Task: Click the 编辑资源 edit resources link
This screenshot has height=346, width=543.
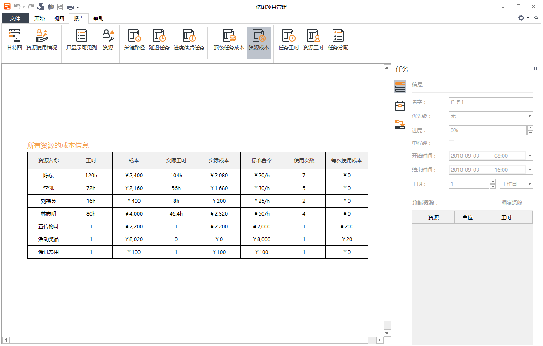Action: tap(511, 202)
